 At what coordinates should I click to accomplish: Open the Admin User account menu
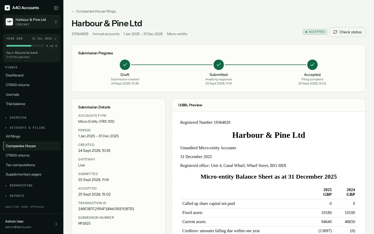[x=32, y=224]
